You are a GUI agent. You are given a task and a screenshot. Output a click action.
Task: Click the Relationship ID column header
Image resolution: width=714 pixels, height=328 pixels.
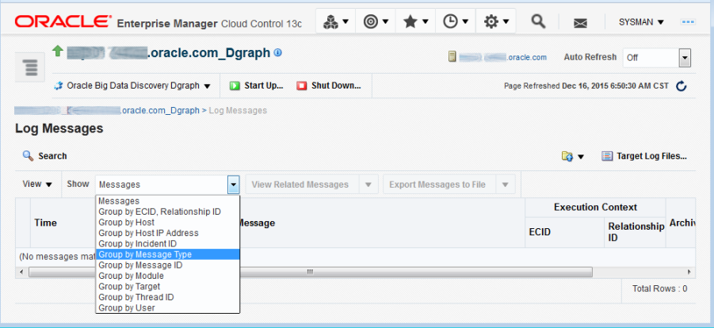[636, 232]
